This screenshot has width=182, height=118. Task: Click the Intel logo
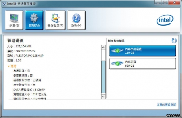tap(165, 20)
